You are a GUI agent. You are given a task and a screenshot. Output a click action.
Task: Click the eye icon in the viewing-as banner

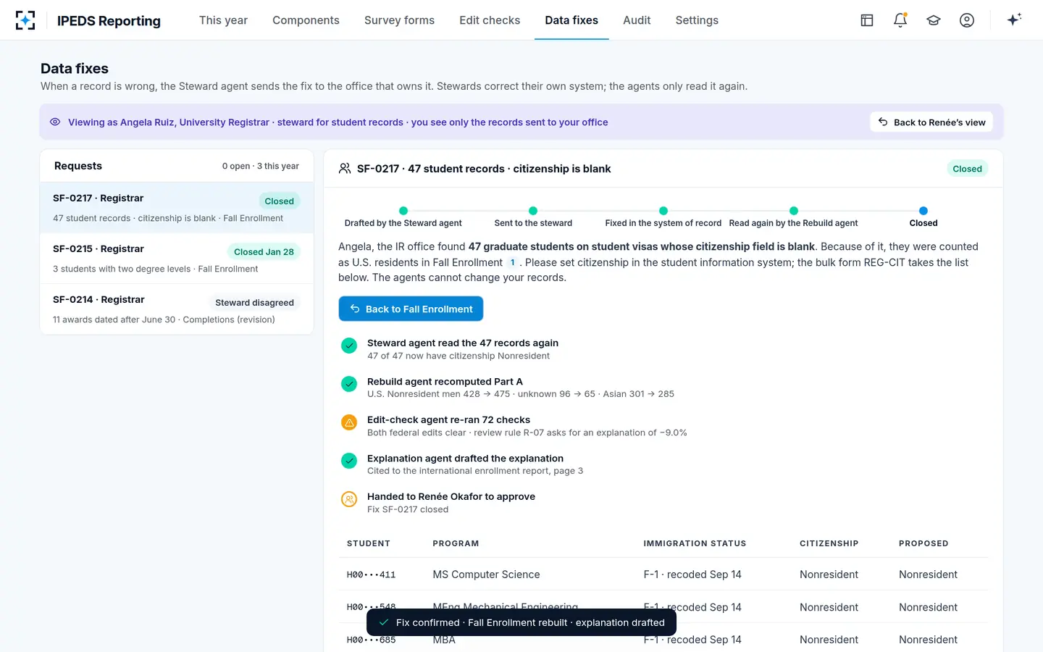55,122
